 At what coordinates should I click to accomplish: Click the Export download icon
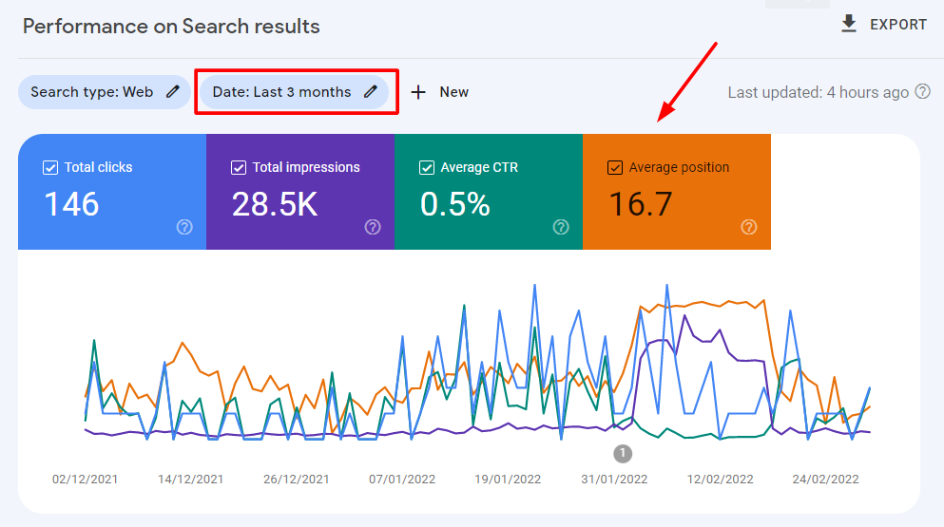(x=849, y=24)
